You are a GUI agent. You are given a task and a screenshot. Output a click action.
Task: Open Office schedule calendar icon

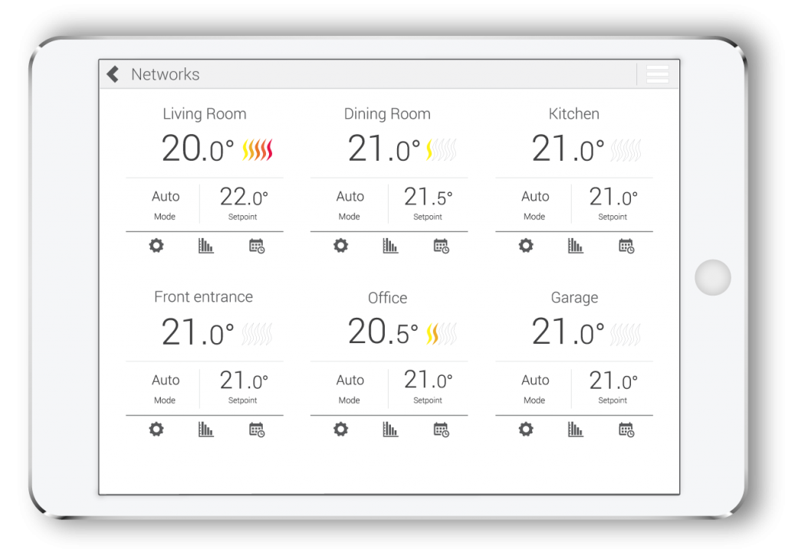(x=441, y=430)
